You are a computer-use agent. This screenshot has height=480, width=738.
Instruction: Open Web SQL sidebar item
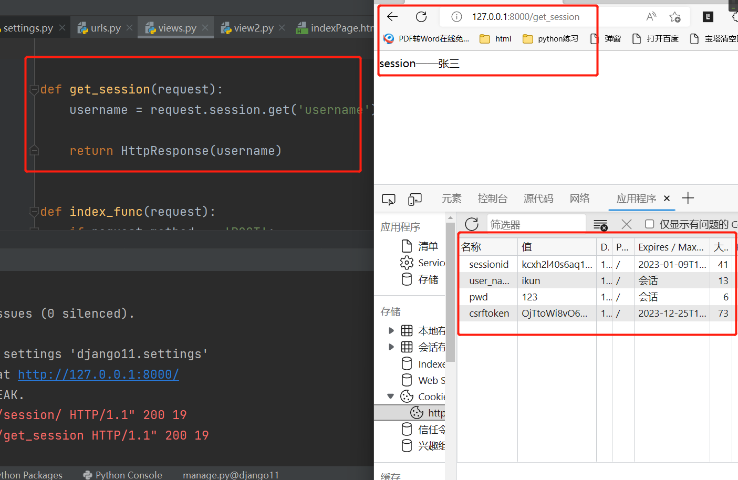[x=423, y=380]
